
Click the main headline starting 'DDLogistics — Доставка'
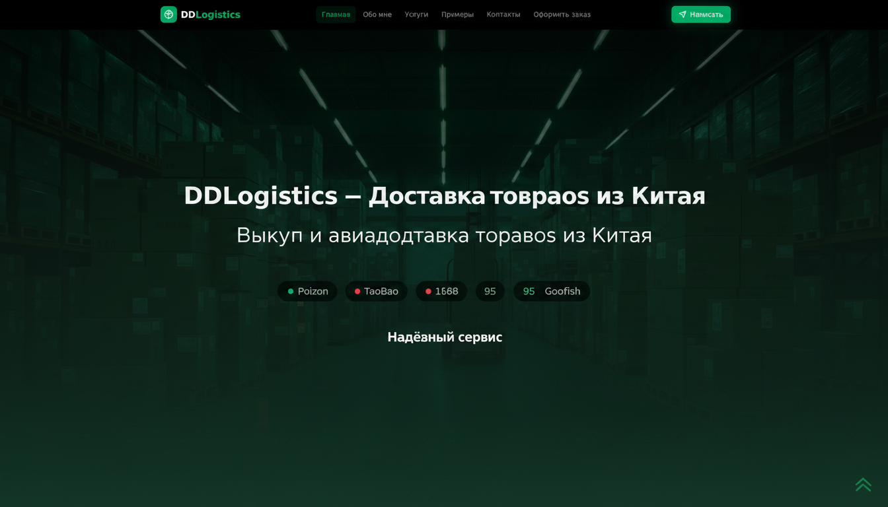[x=445, y=196]
